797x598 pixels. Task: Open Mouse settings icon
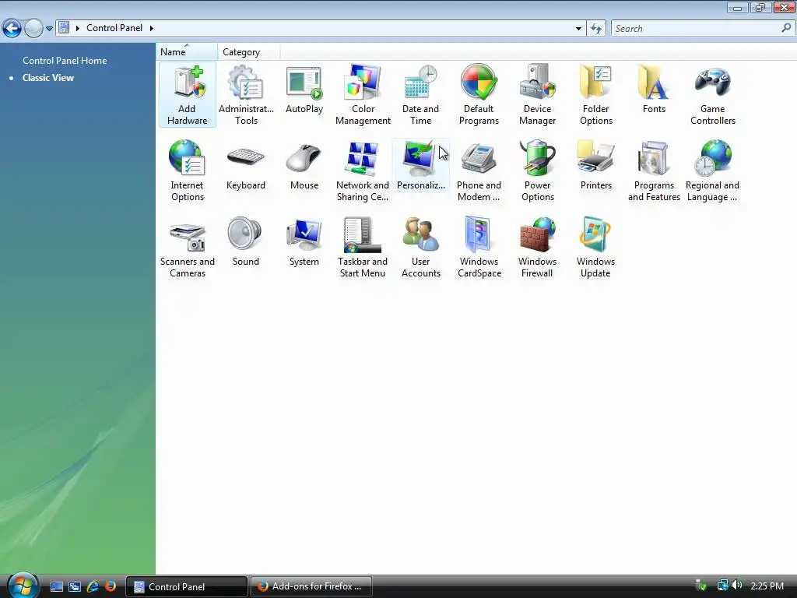click(x=304, y=166)
